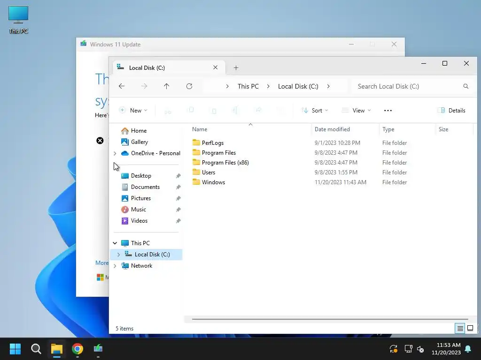
Task: Expand Local Disk (C:) tree node
Action: click(x=119, y=255)
